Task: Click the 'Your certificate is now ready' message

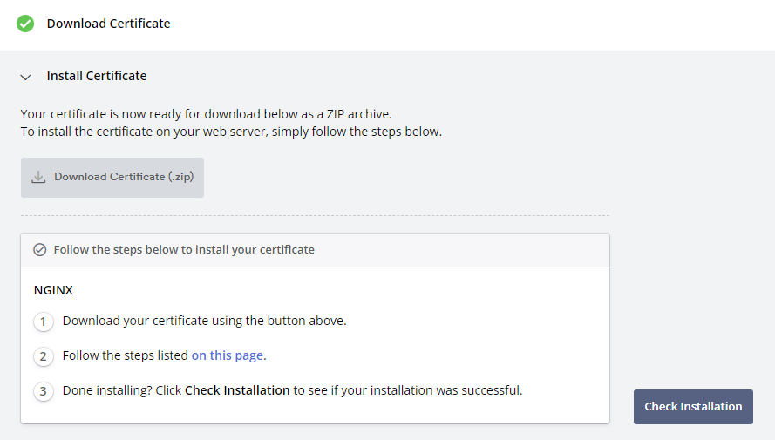Action: [206, 114]
